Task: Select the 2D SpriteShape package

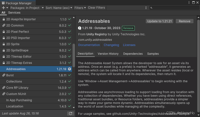Action: point(36,50)
